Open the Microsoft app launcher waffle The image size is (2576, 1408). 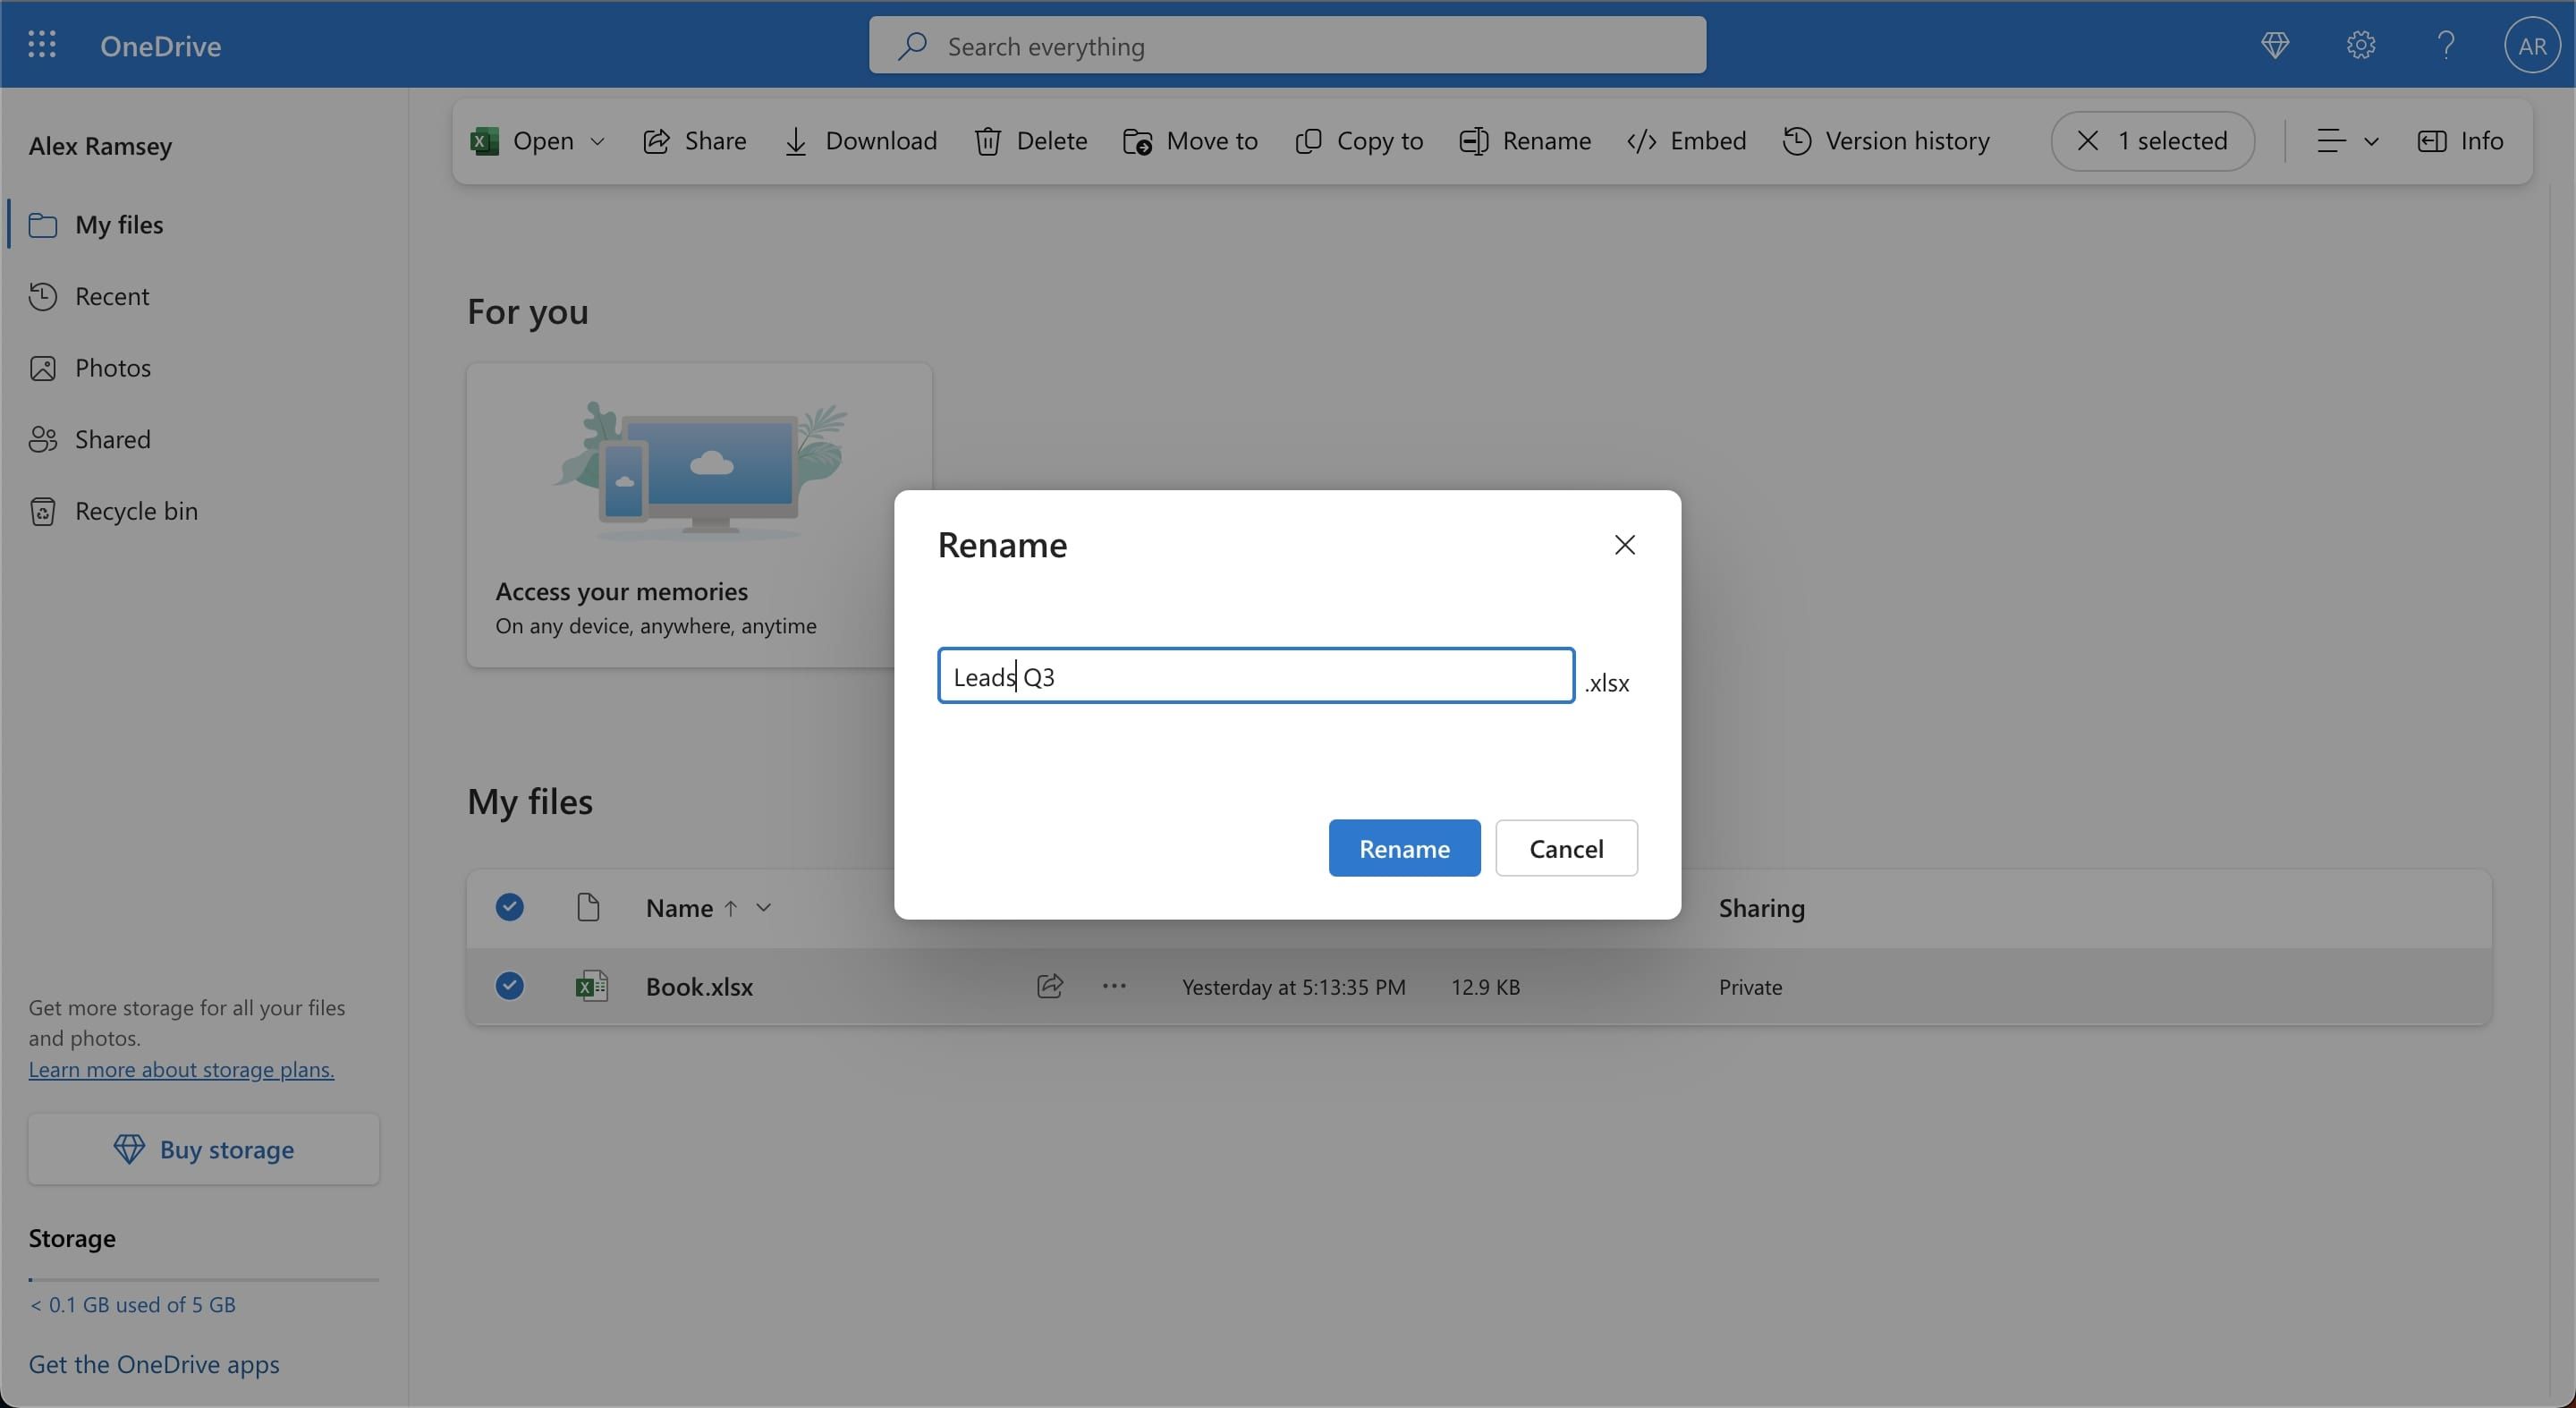pos(42,44)
